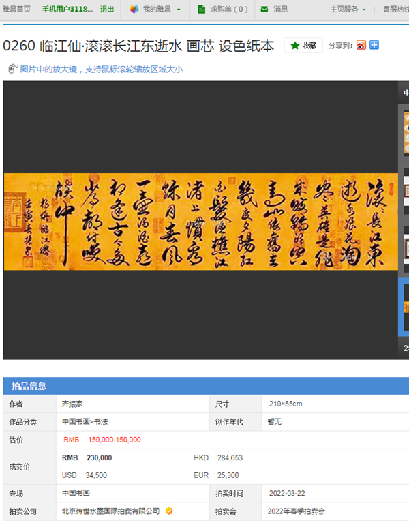Screen dimensions: 409x527
Task: Click the 收藏 favorite button with star
Action: [x=303, y=46]
